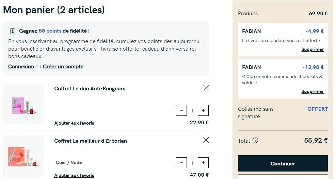Decrease quantity of Coffret Le duo Anti-Rougeurs
The width and height of the screenshot is (335, 179).
[x=181, y=110]
